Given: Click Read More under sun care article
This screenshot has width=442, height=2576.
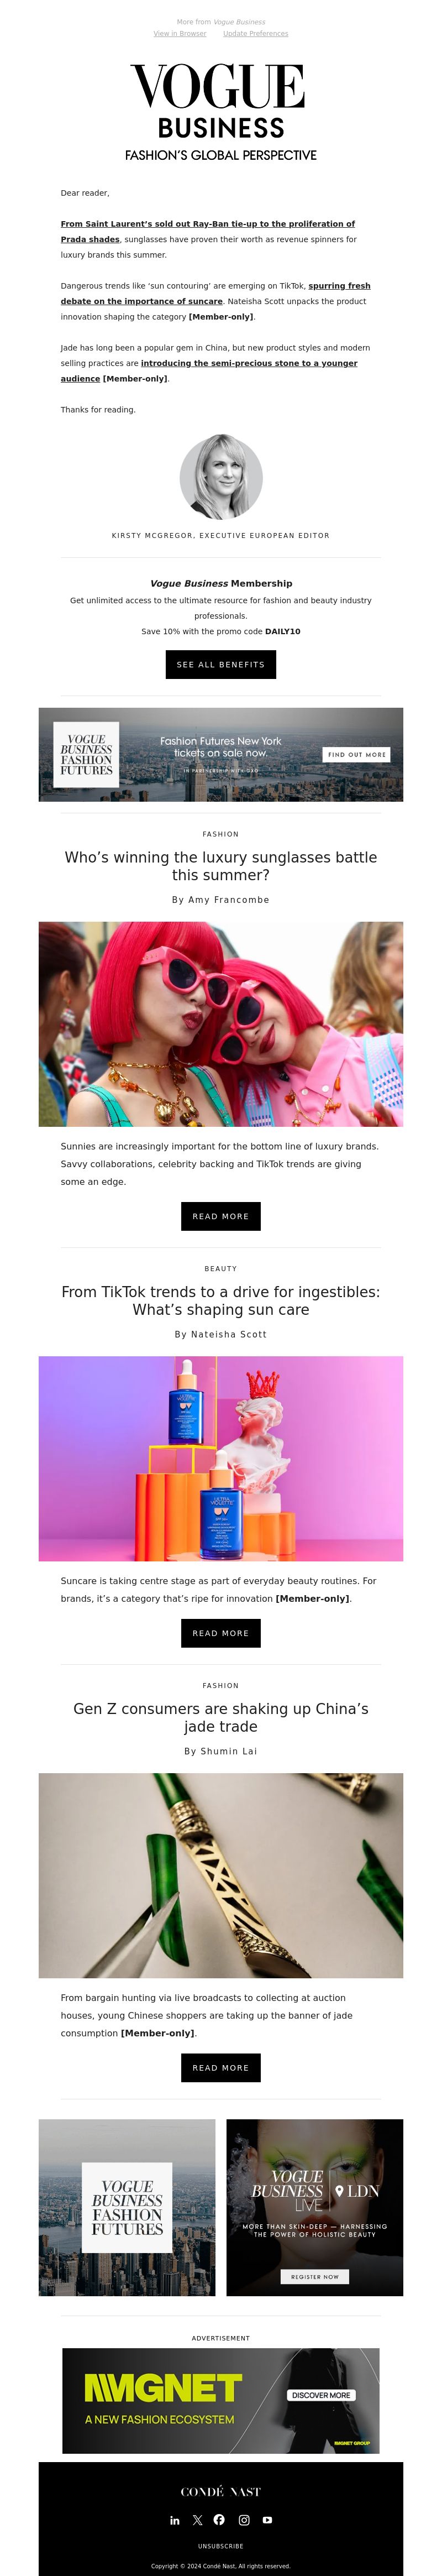Looking at the screenshot, I should click(x=221, y=1633).
